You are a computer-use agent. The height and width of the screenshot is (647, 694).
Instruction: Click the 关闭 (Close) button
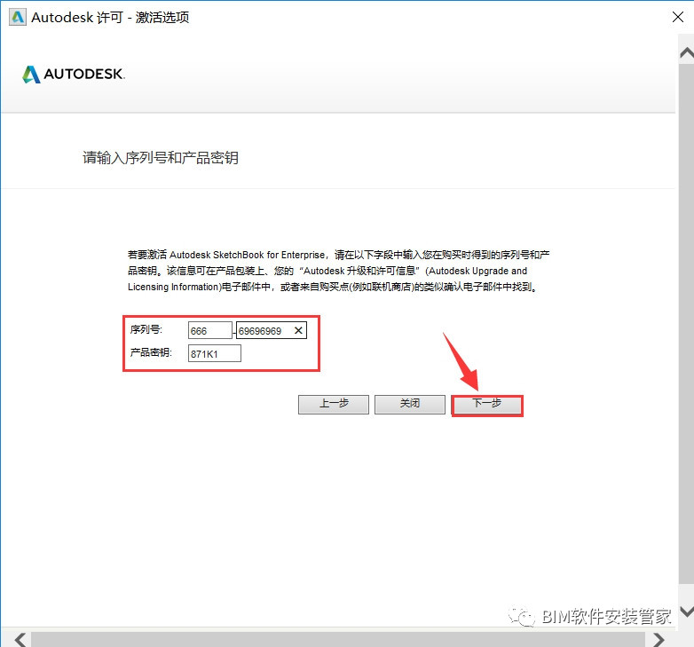click(x=410, y=405)
